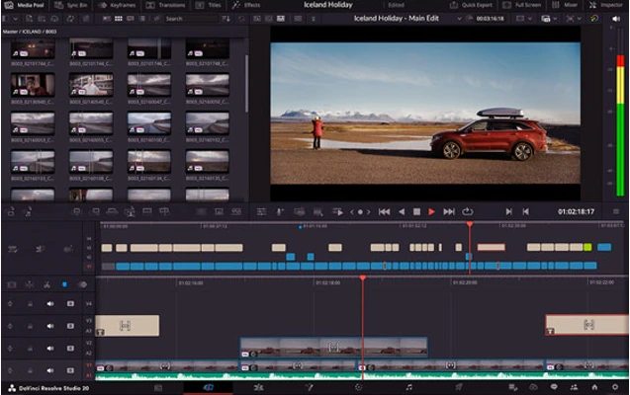Select the Source Overwrite edit icon
630x395 pixels.
[x=164, y=211]
